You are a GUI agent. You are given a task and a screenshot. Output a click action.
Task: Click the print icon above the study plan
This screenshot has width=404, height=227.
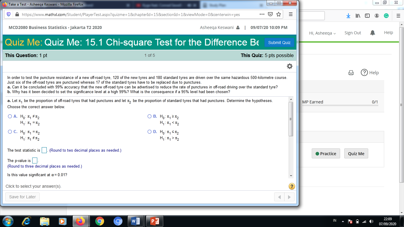[351, 72]
